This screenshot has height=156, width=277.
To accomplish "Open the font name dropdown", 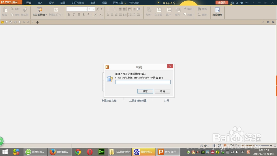I will [86, 9].
